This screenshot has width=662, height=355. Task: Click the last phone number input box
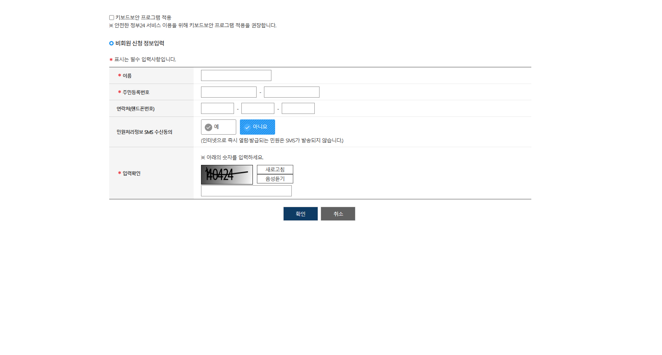(x=298, y=108)
